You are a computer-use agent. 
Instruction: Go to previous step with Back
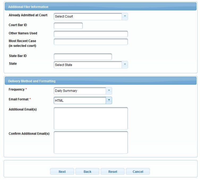[87, 171]
